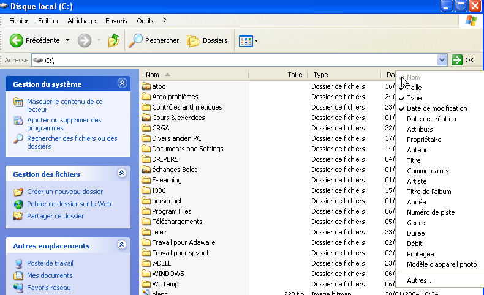Click the Rechercher des fichiers magnifier icon
Viewport: 484px width, 295px height.
coord(18,139)
